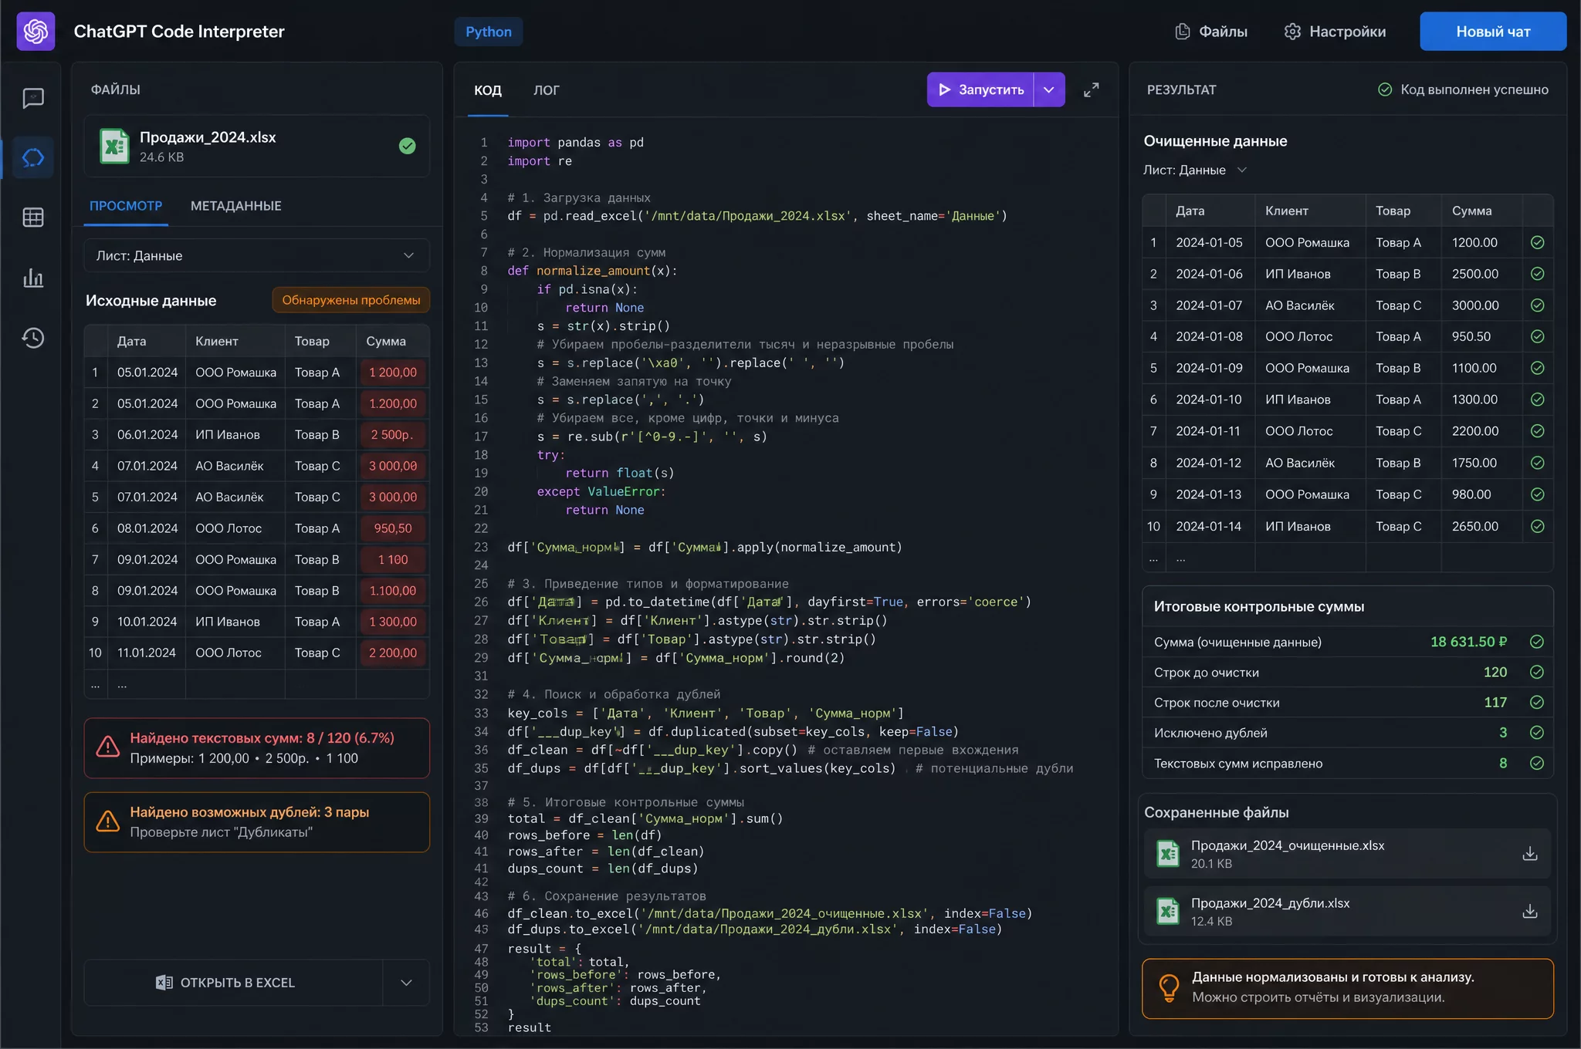This screenshot has height=1049, width=1581.
Task: Click success check icon near Код выполнен успешно
Action: tap(1385, 89)
